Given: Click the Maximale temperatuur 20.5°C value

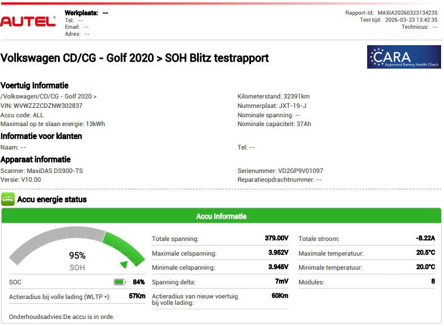Looking at the screenshot, I should pyautogui.click(x=426, y=253).
